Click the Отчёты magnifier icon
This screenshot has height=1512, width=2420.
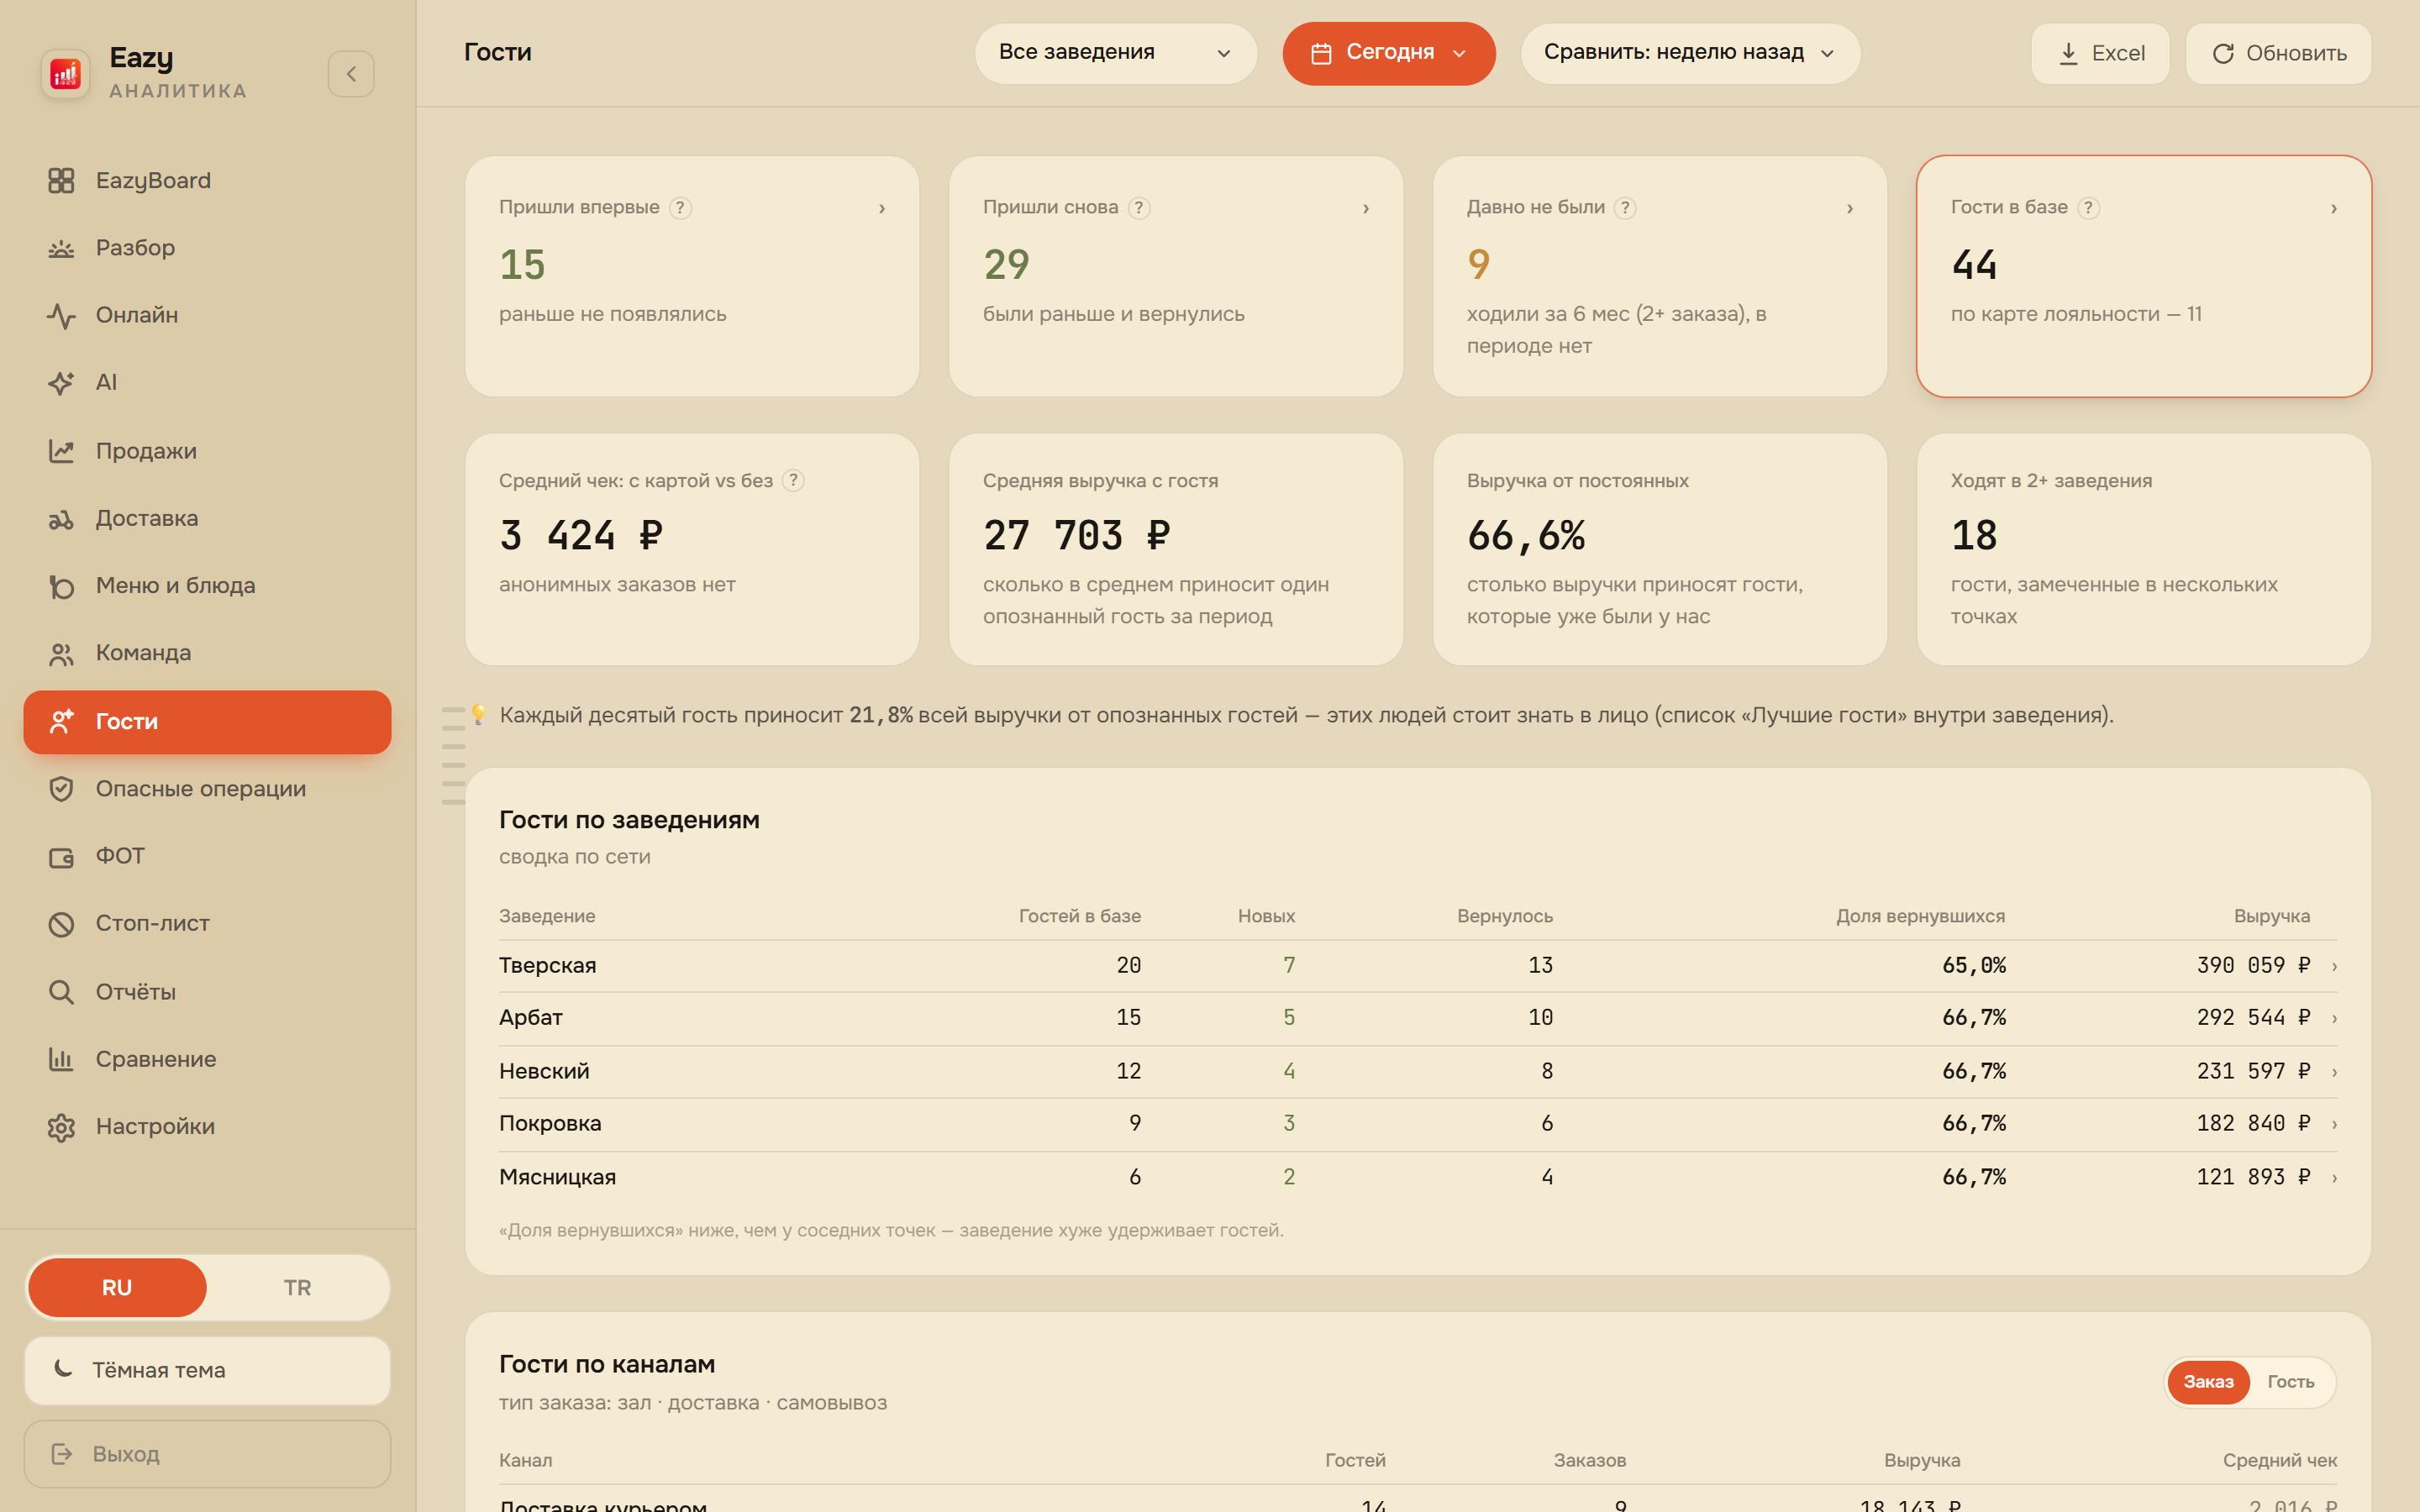(x=61, y=992)
